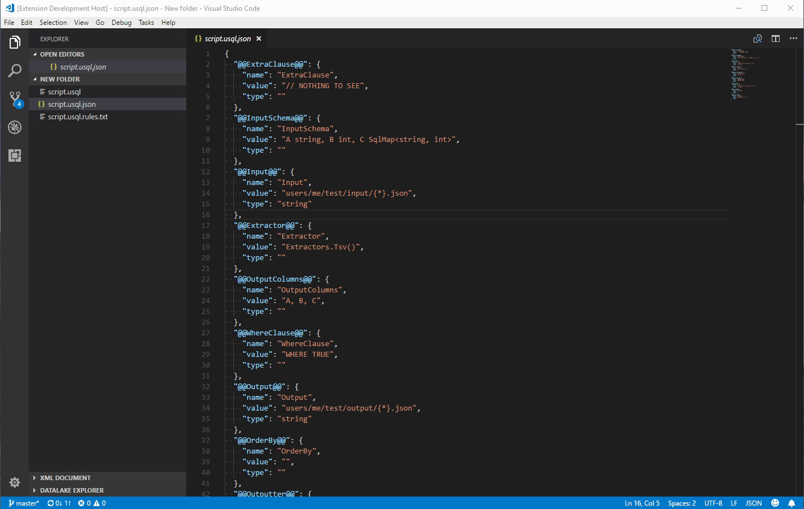Image resolution: width=804 pixels, height=509 pixels.
Task: Change indentation via Spaces: 2
Action: point(682,503)
